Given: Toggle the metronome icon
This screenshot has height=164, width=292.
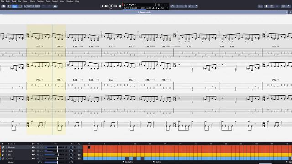Looking at the screenshot, I should tap(159, 5).
